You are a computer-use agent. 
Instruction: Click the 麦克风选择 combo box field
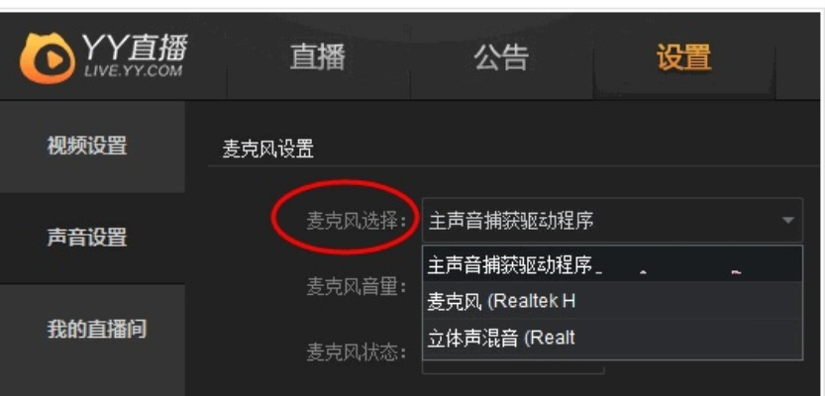[x=612, y=220]
